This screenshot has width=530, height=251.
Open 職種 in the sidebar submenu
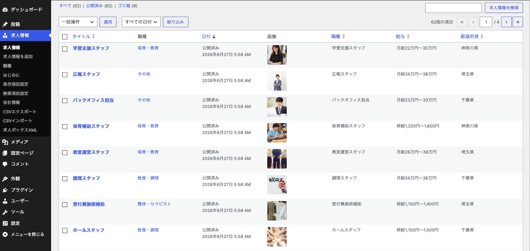click(x=7, y=66)
